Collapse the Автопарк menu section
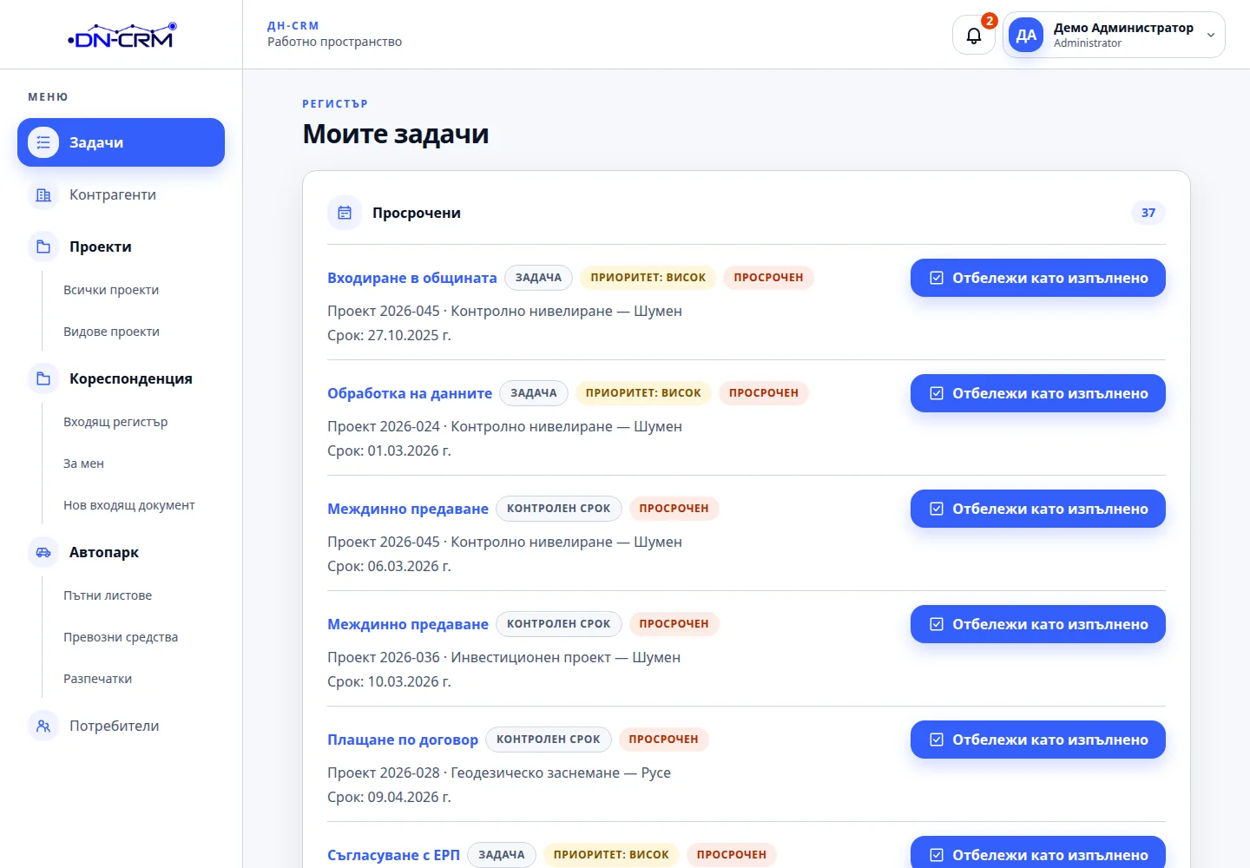 (121, 552)
